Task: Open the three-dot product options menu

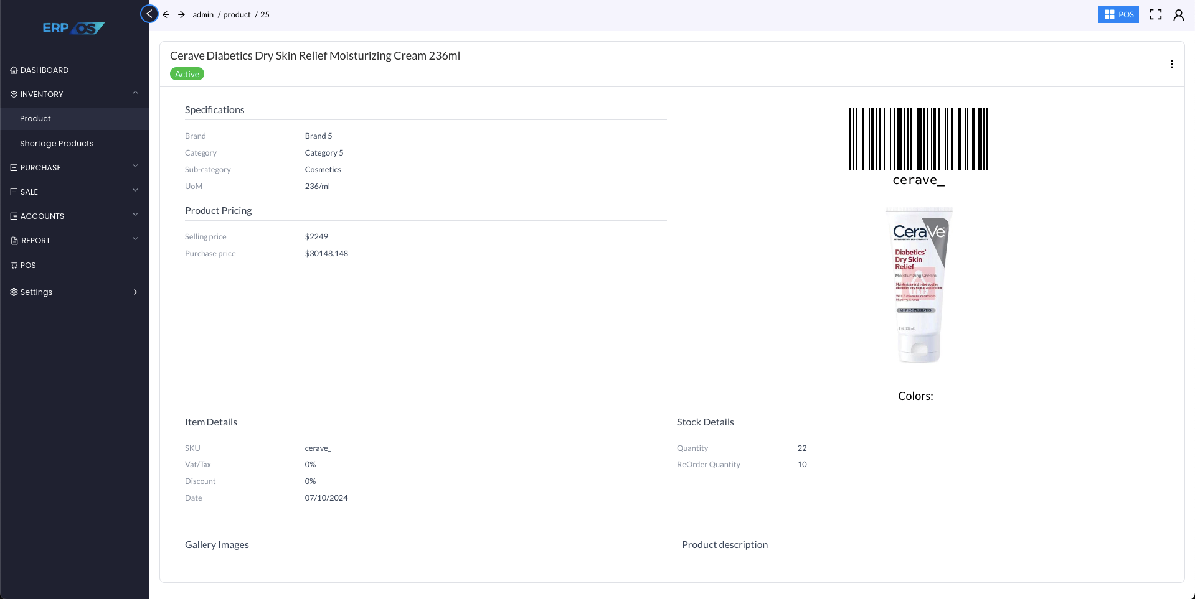Action: tap(1171, 64)
